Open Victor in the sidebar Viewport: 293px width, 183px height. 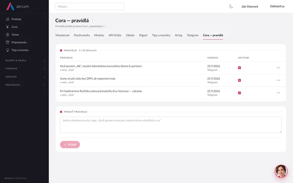tap(15, 35)
